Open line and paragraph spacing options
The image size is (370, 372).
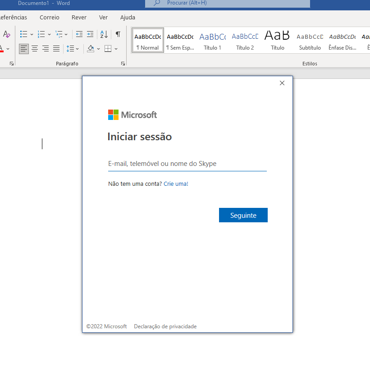pyautogui.click(x=70, y=49)
